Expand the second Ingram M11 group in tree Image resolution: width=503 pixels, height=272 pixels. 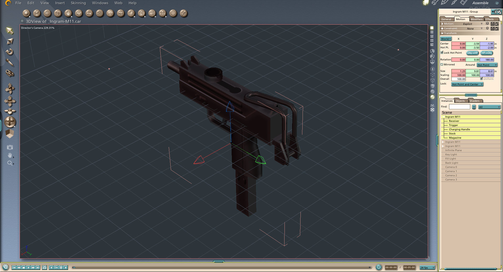(x=443, y=142)
